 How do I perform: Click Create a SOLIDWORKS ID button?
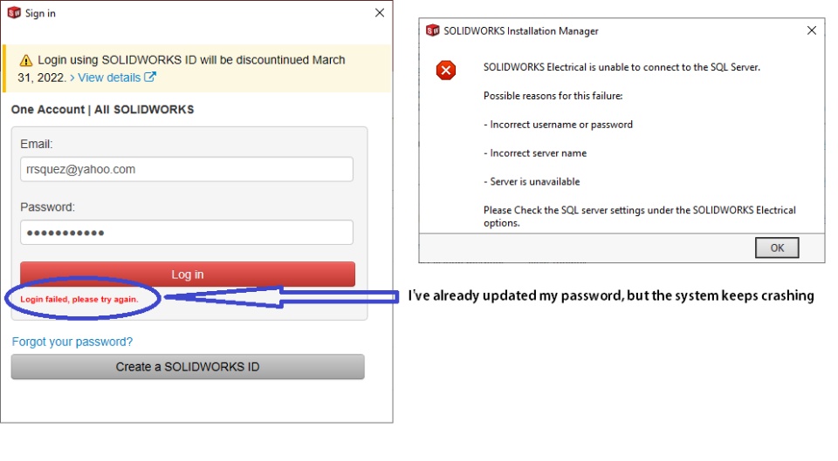[188, 367]
